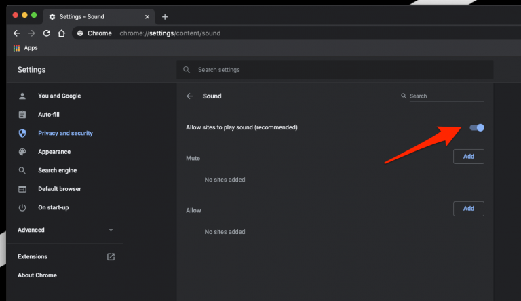521x301 pixels.
Task: Open Default browser settings
Action: (x=60, y=188)
